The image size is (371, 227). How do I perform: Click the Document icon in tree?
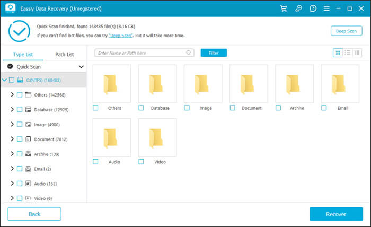tap(28, 139)
